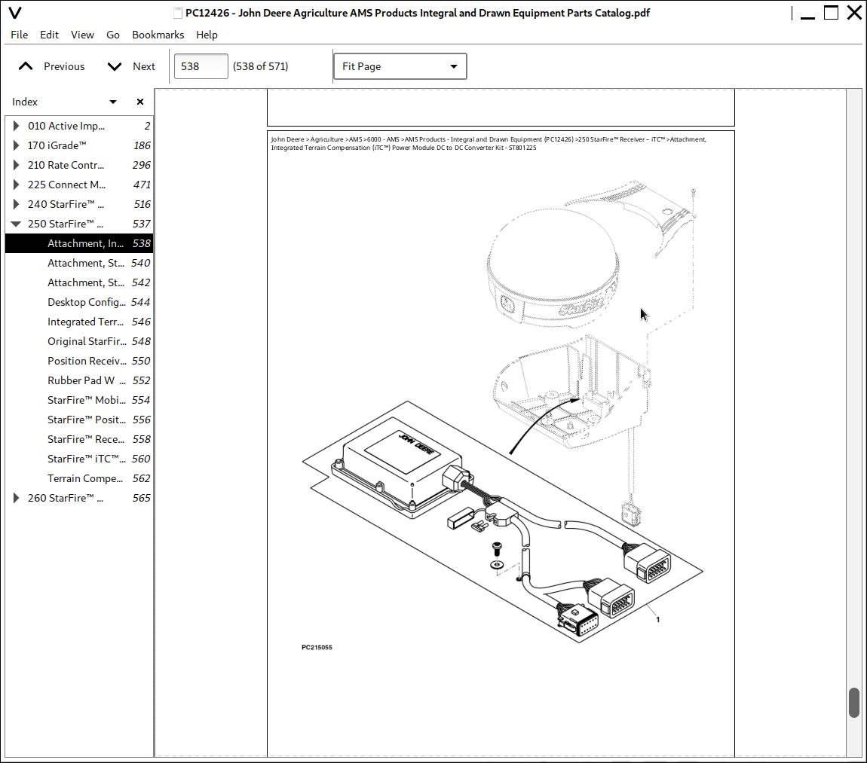Collapse the 250 StarFire index entry

pos(16,224)
